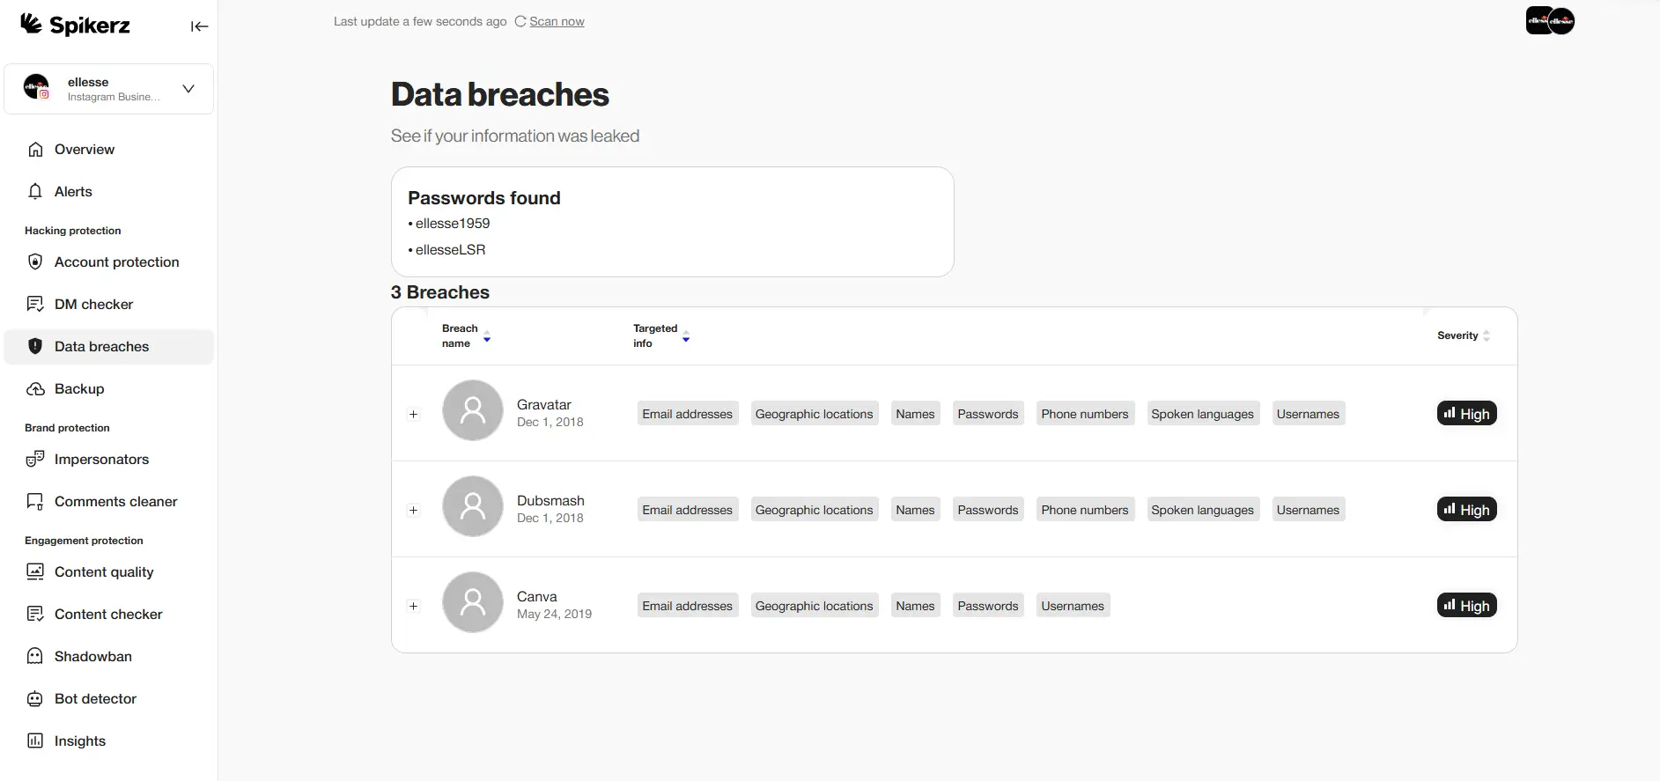The height and width of the screenshot is (781, 1660).
Task: Go to Impersonators
Action: tap(102, 460)
